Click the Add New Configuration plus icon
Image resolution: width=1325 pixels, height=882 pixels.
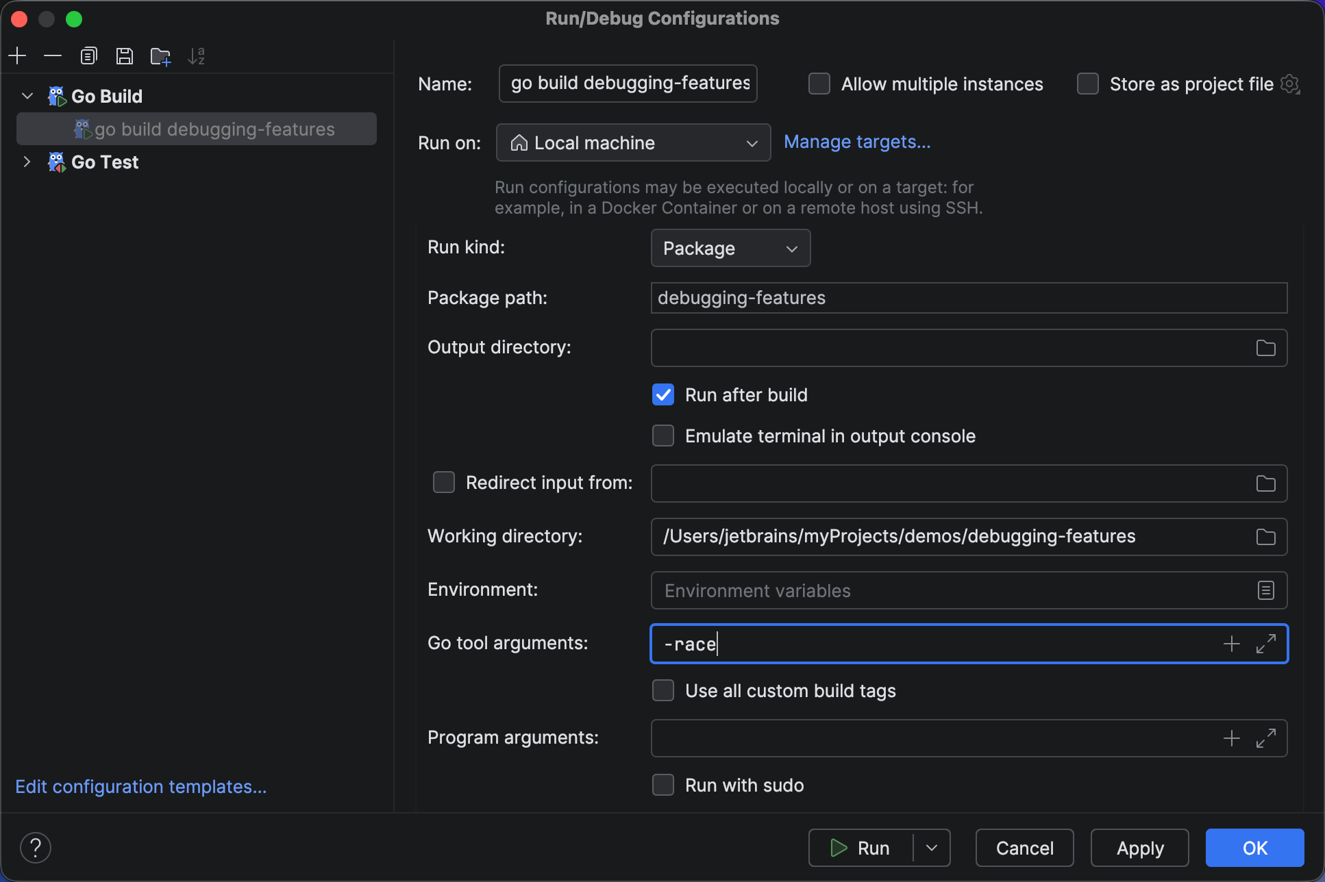point(17,55)
